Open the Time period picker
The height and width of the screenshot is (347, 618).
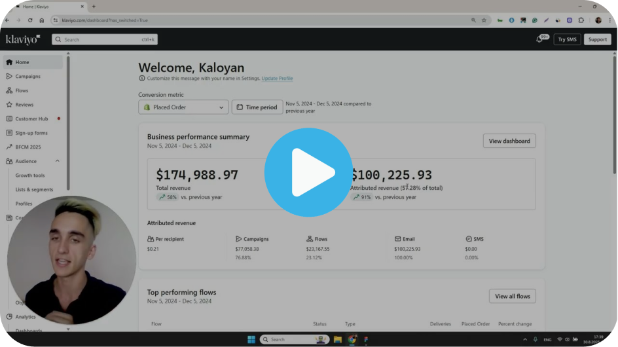(257, 107)
